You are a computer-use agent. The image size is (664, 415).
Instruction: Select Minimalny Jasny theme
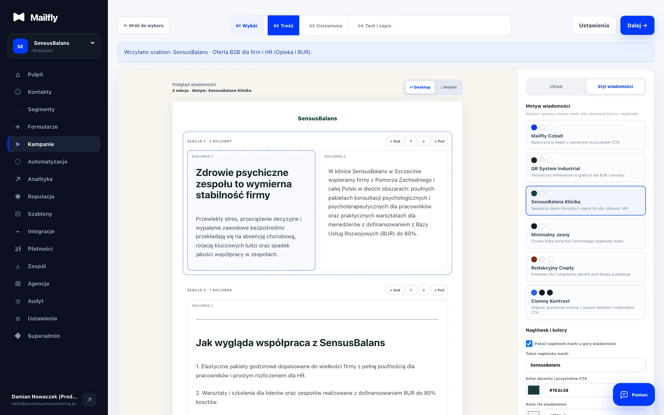point(585,234)
